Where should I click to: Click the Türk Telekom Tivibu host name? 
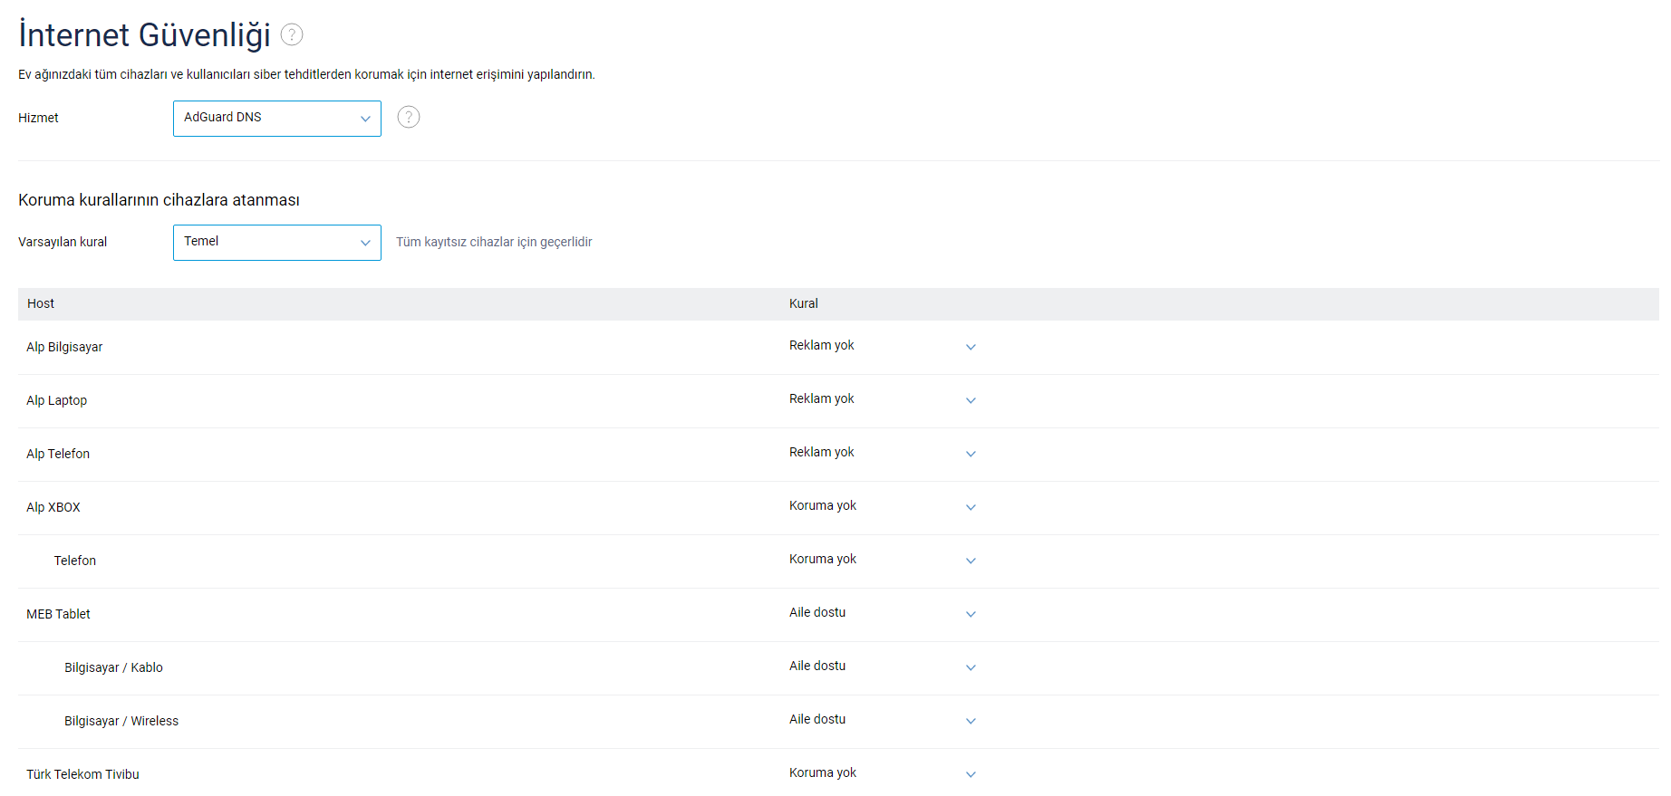click(82, 774)
